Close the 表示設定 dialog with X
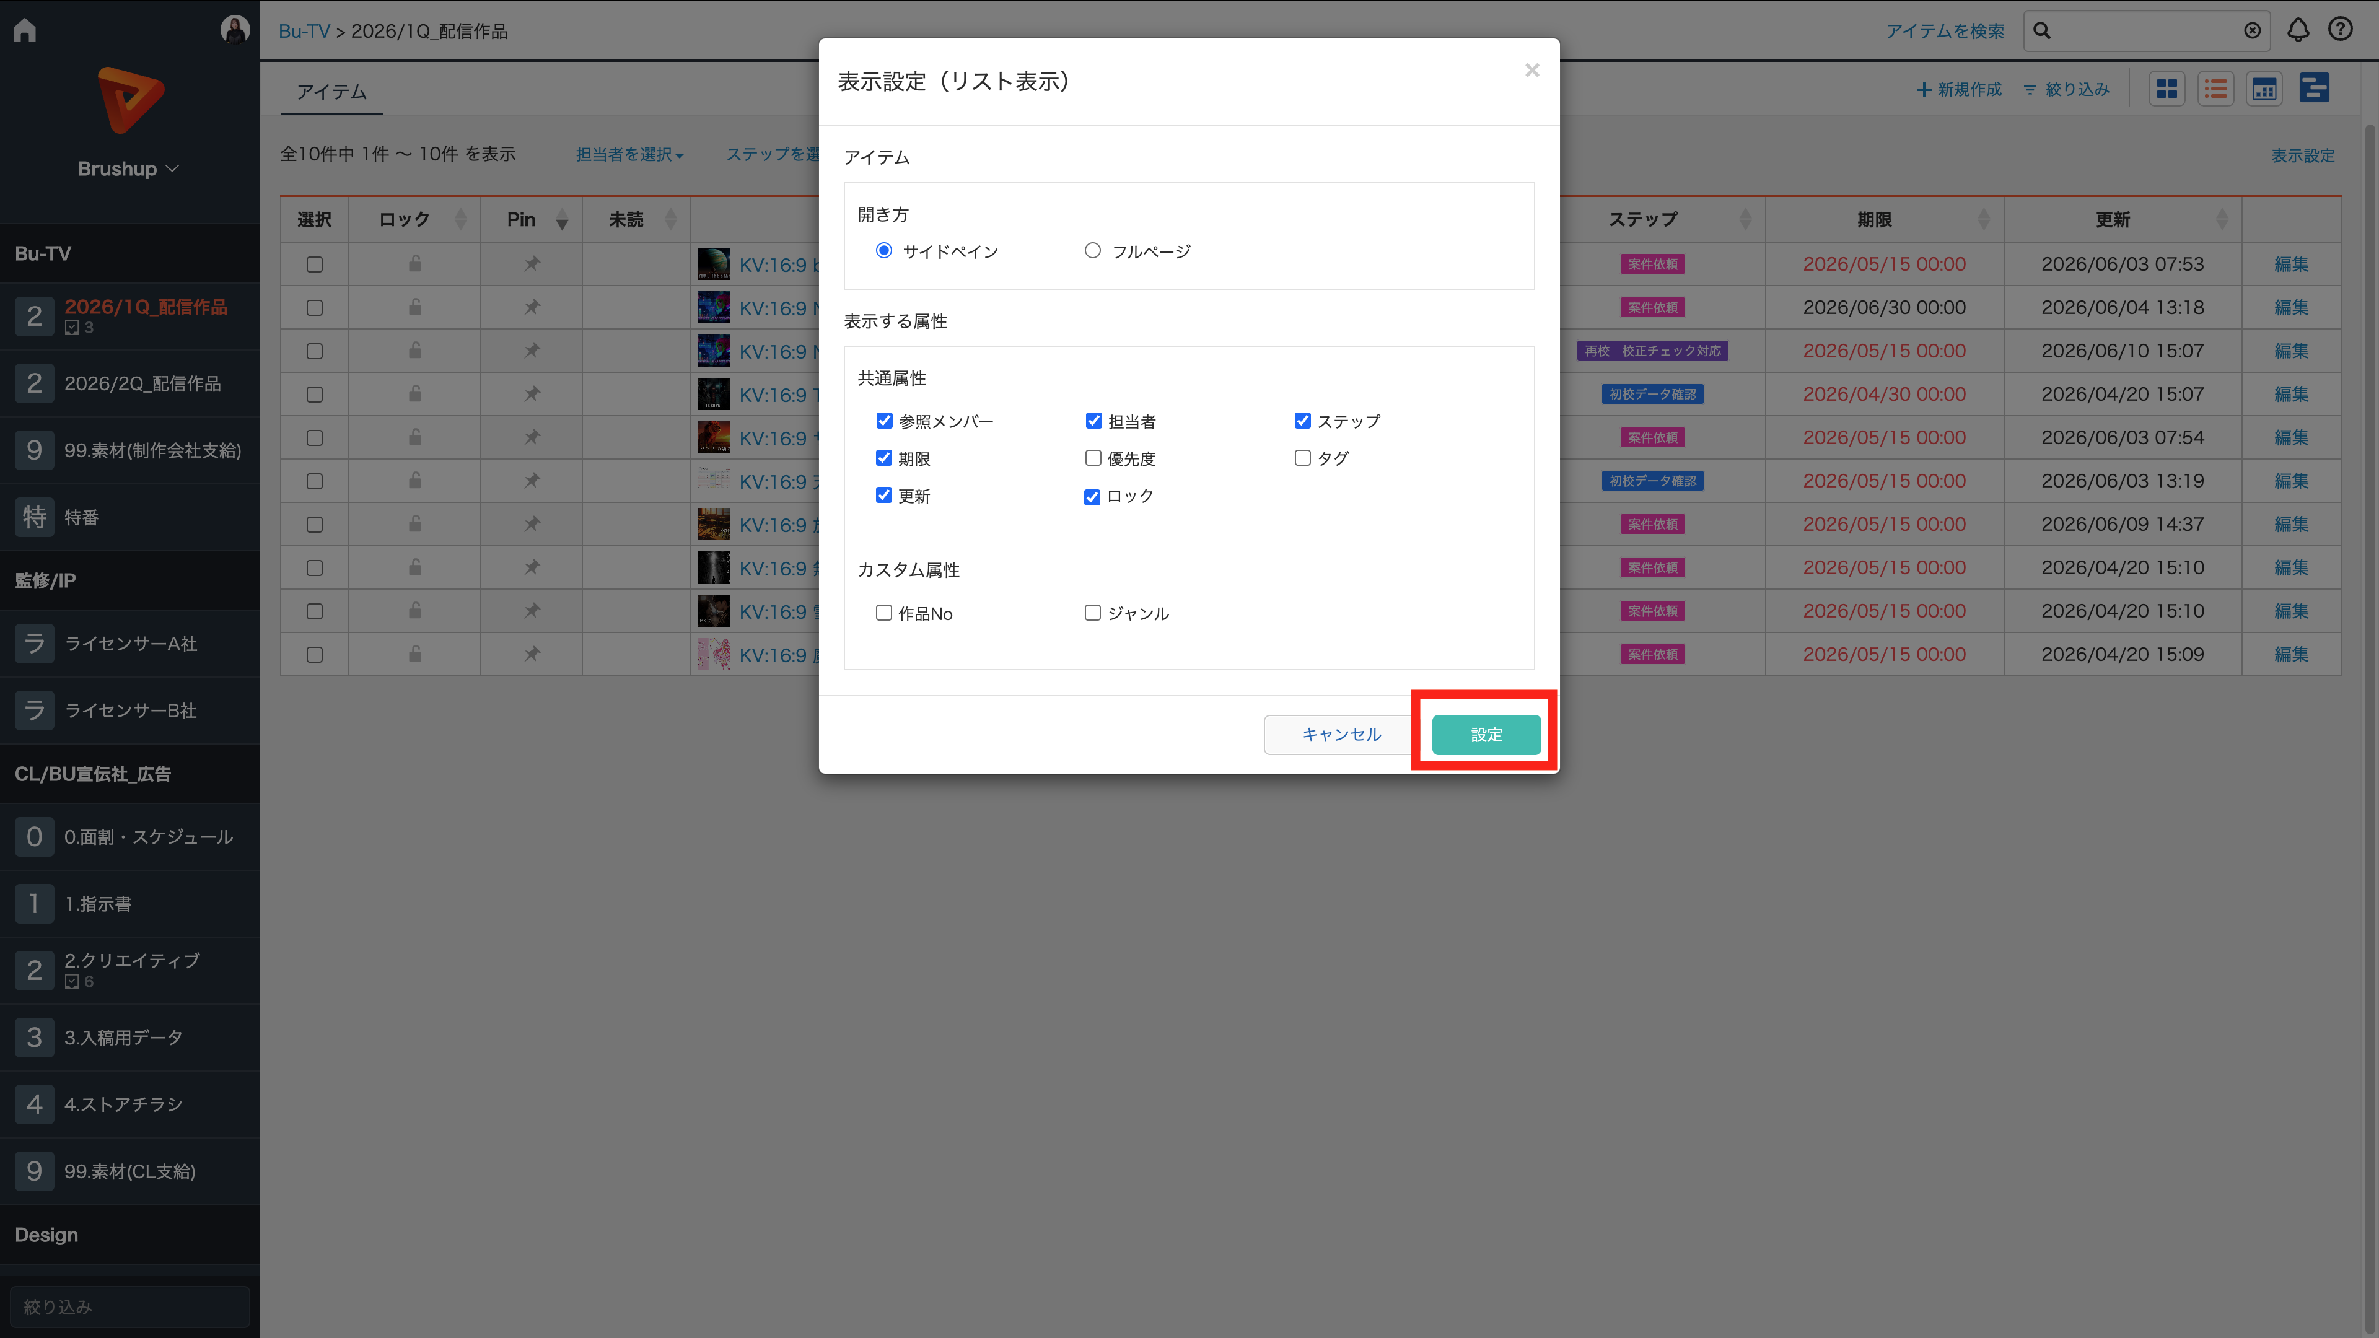 [1532, 70]
